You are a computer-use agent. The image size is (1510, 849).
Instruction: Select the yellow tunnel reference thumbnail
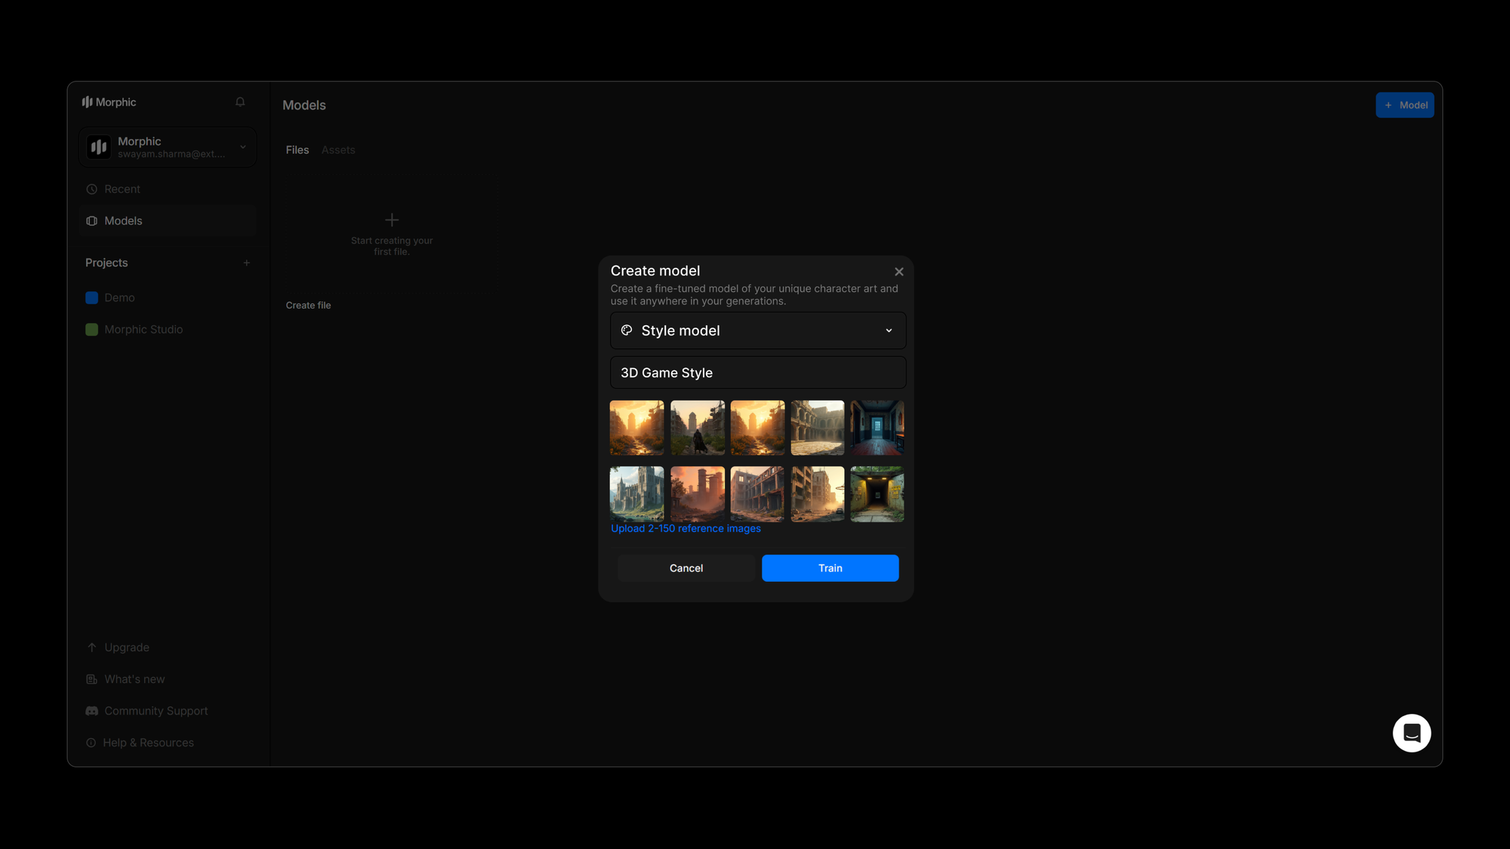click(x=877, y=494)
